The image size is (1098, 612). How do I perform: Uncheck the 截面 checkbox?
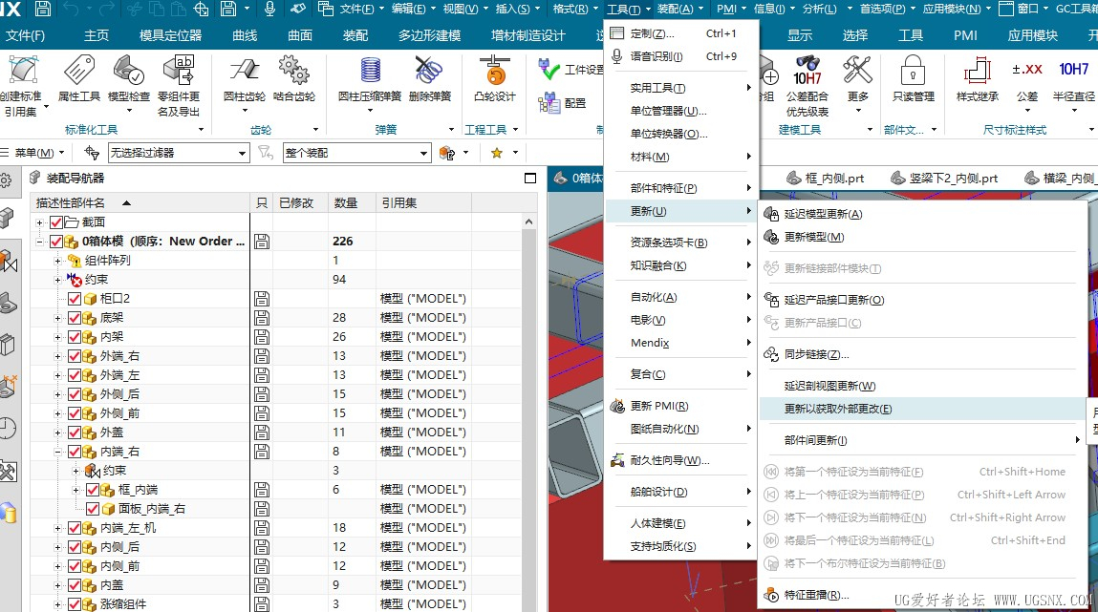[x=56, y=222]
